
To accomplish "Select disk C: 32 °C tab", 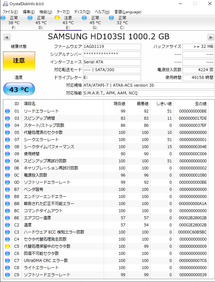I will tap(122, 23).
